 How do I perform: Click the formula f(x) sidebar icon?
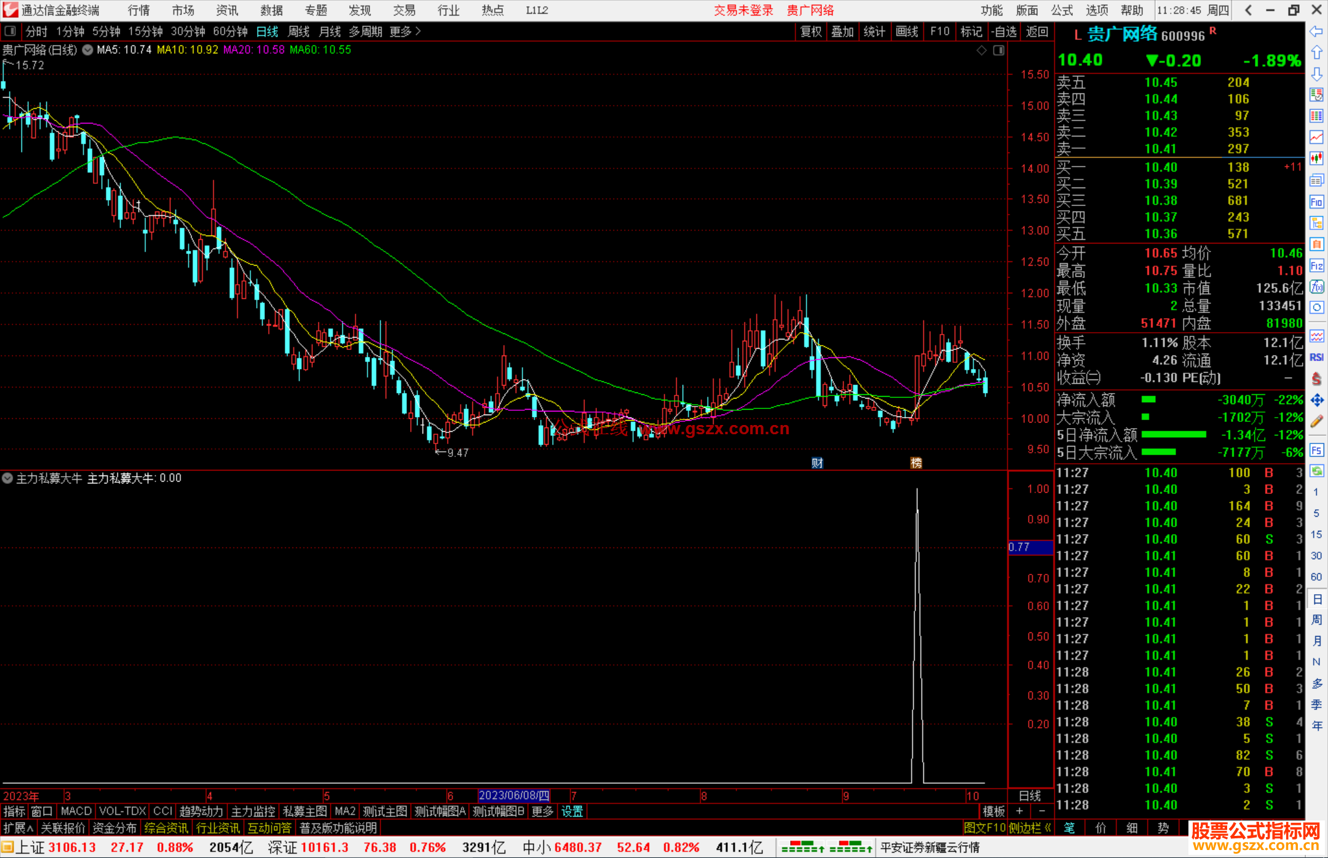tap(1316, 287)
